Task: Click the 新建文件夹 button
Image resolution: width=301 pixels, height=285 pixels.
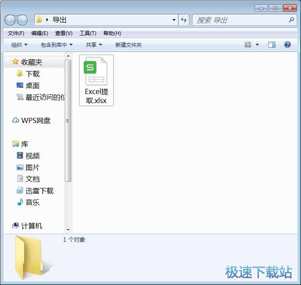Action: click(129, 45)
